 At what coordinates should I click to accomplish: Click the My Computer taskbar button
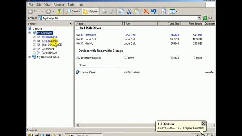click(x=84, y=135)
